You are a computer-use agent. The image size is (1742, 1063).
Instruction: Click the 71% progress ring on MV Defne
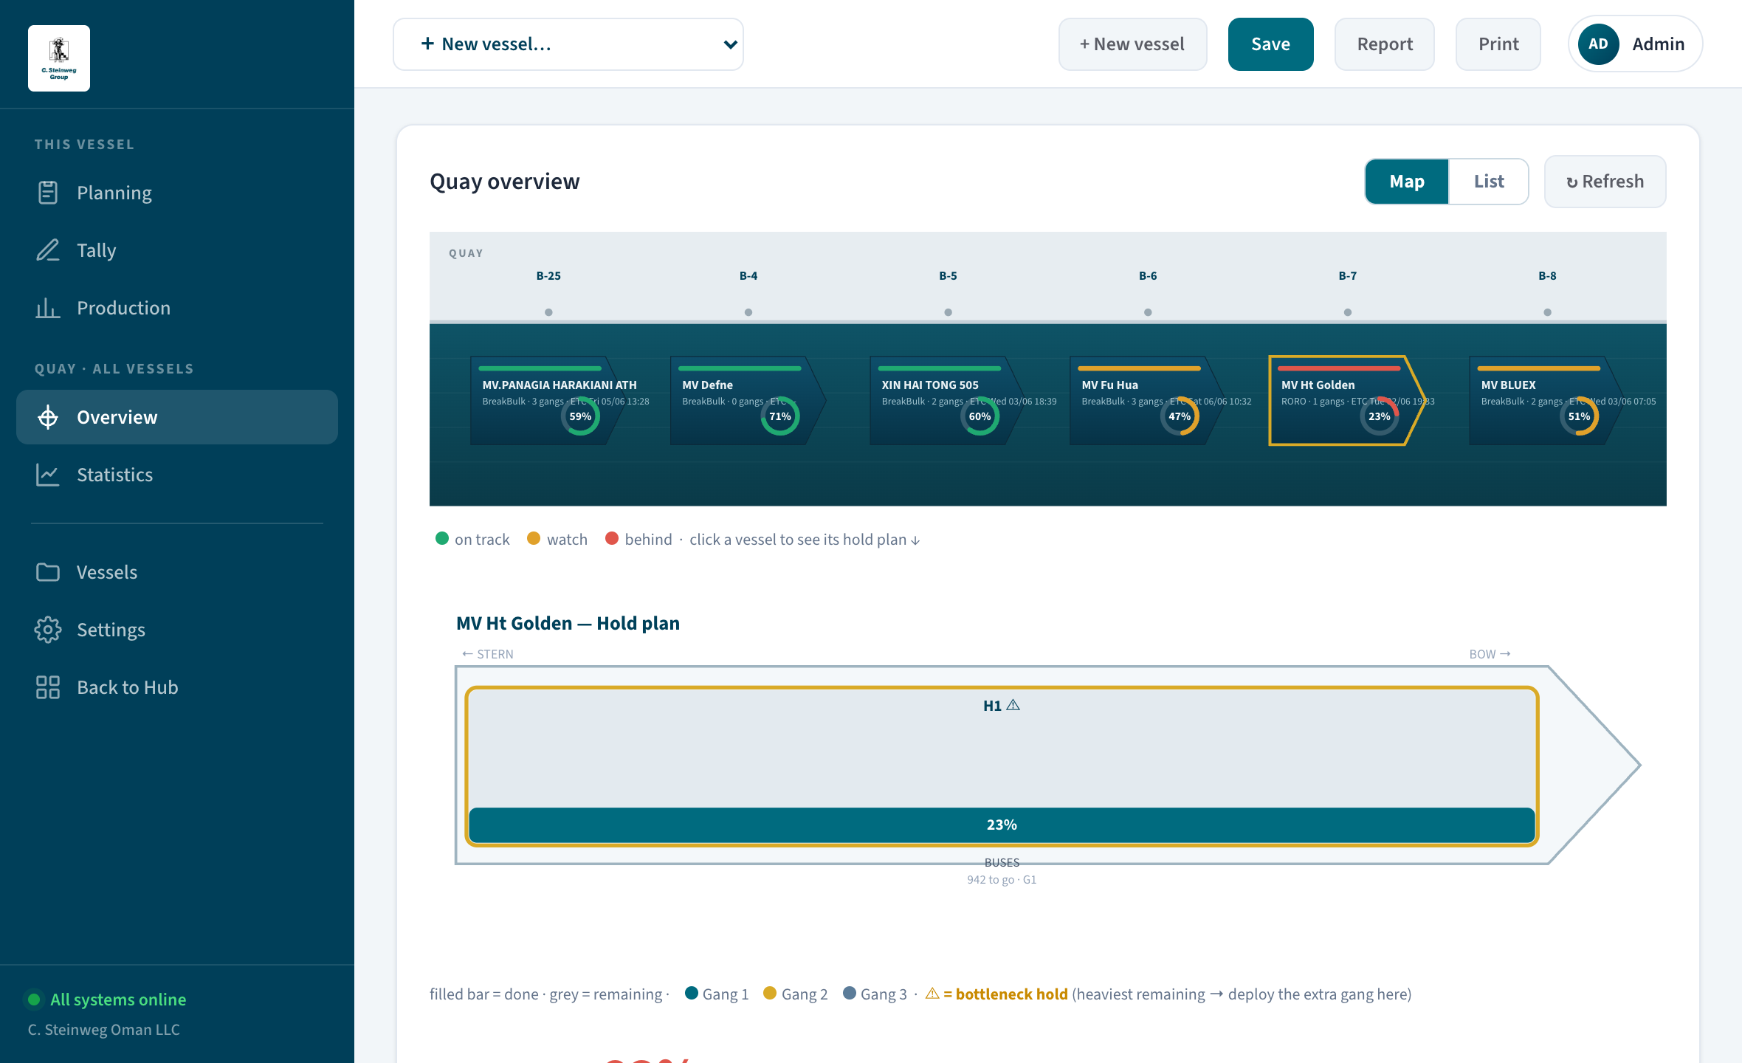coord(780,416)
